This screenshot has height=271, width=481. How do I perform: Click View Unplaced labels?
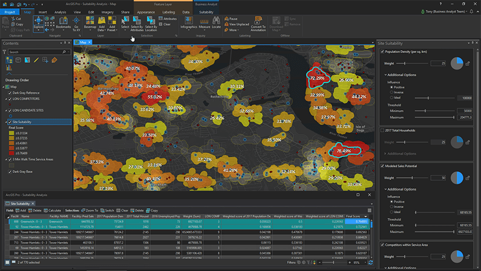coord(236,24)
